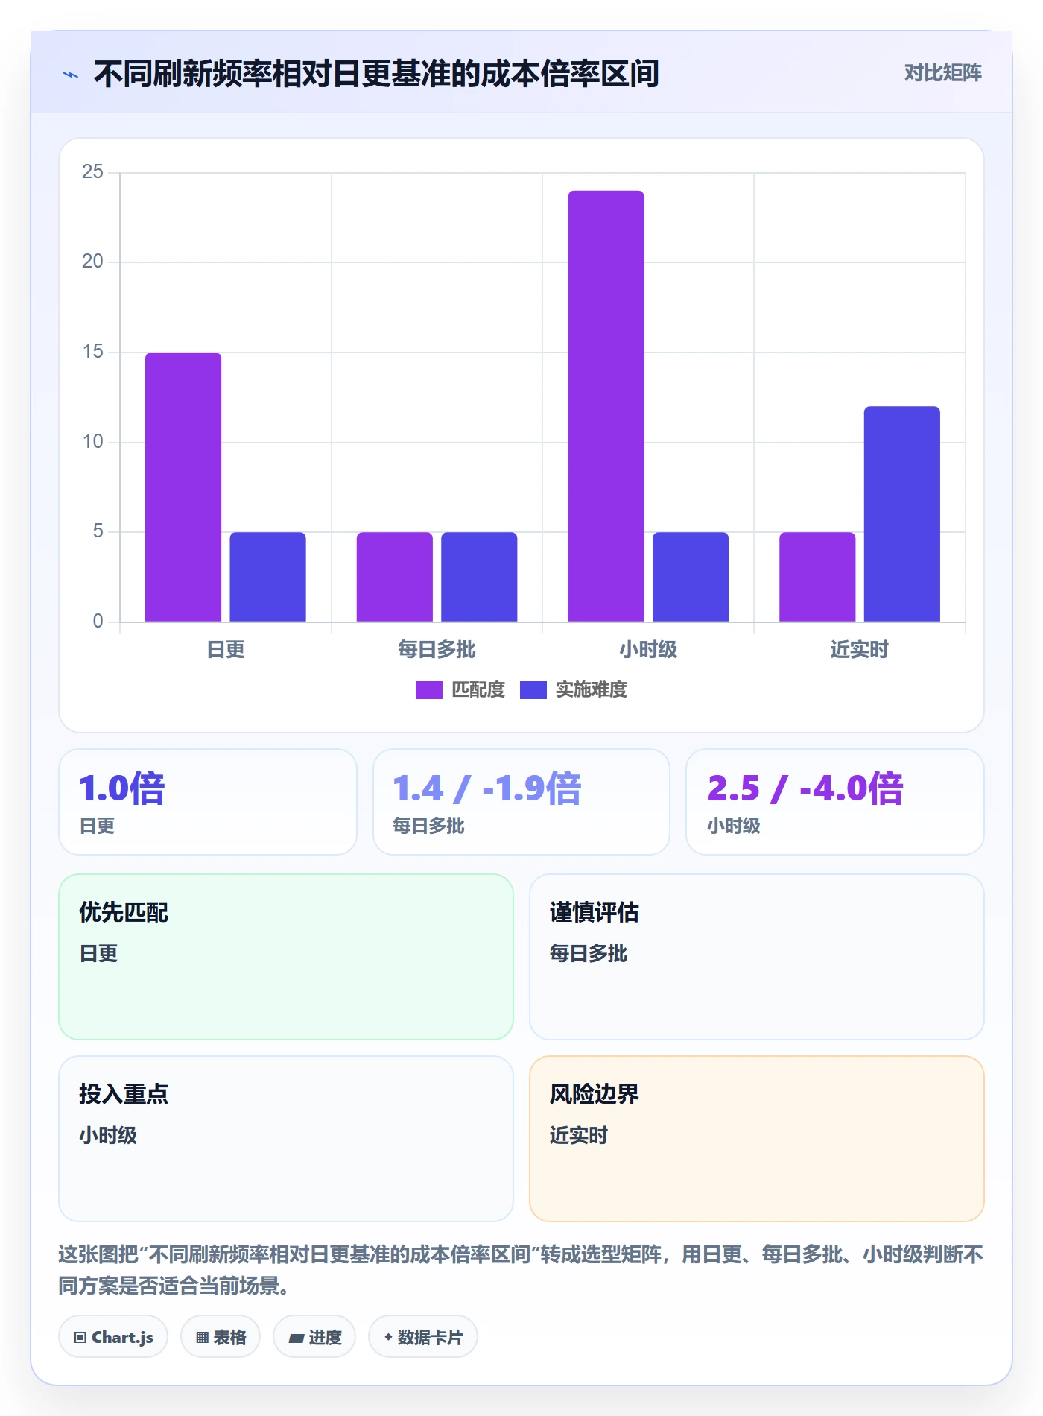The width and height of the screenshot is (1043, 1416).
Task: Click the 表格 tag chip
Action: pos(221,1337)
